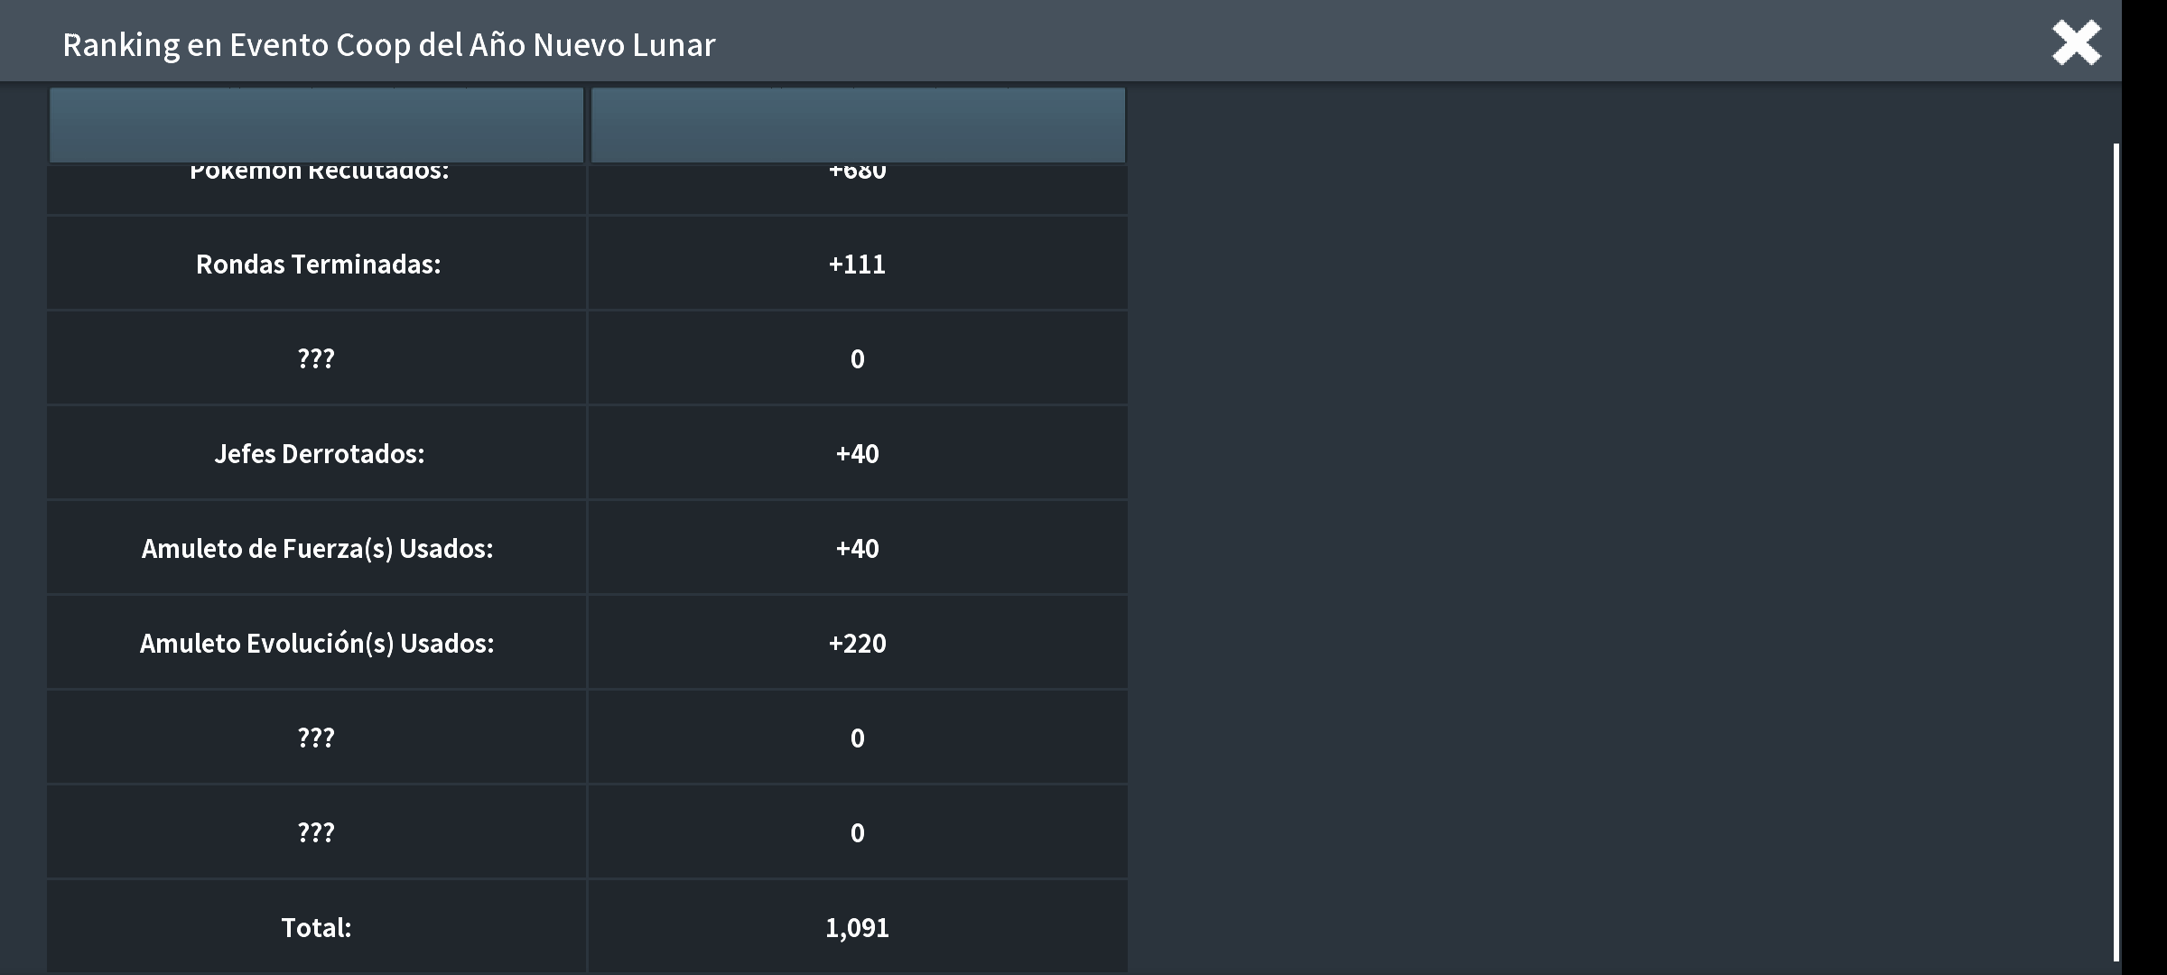Select the Jefes Derrotados row label

319,453
